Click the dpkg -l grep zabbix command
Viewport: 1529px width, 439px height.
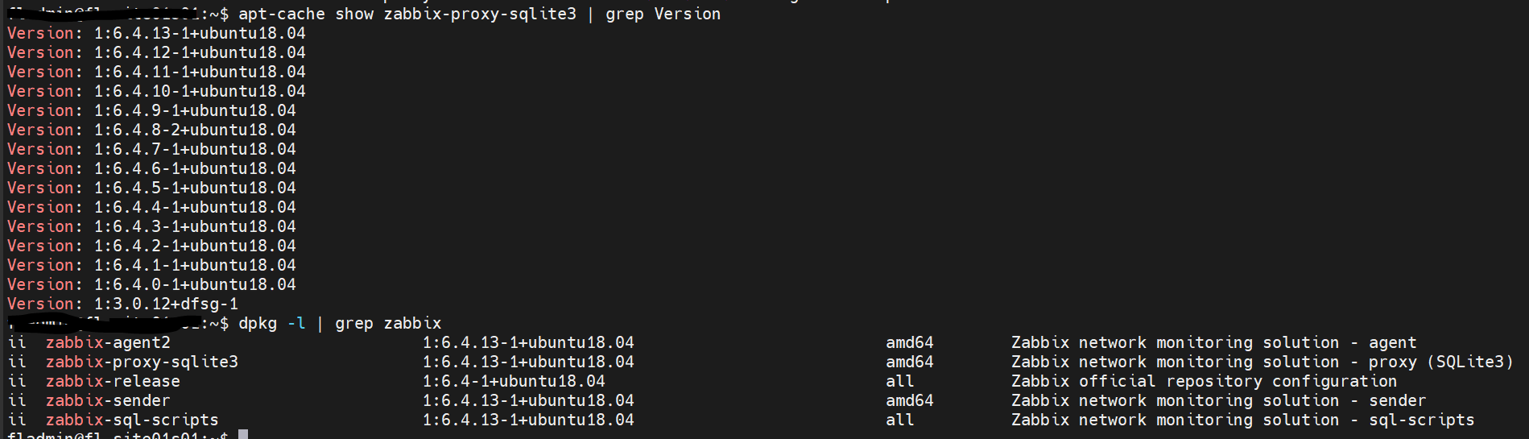point(340,323)
